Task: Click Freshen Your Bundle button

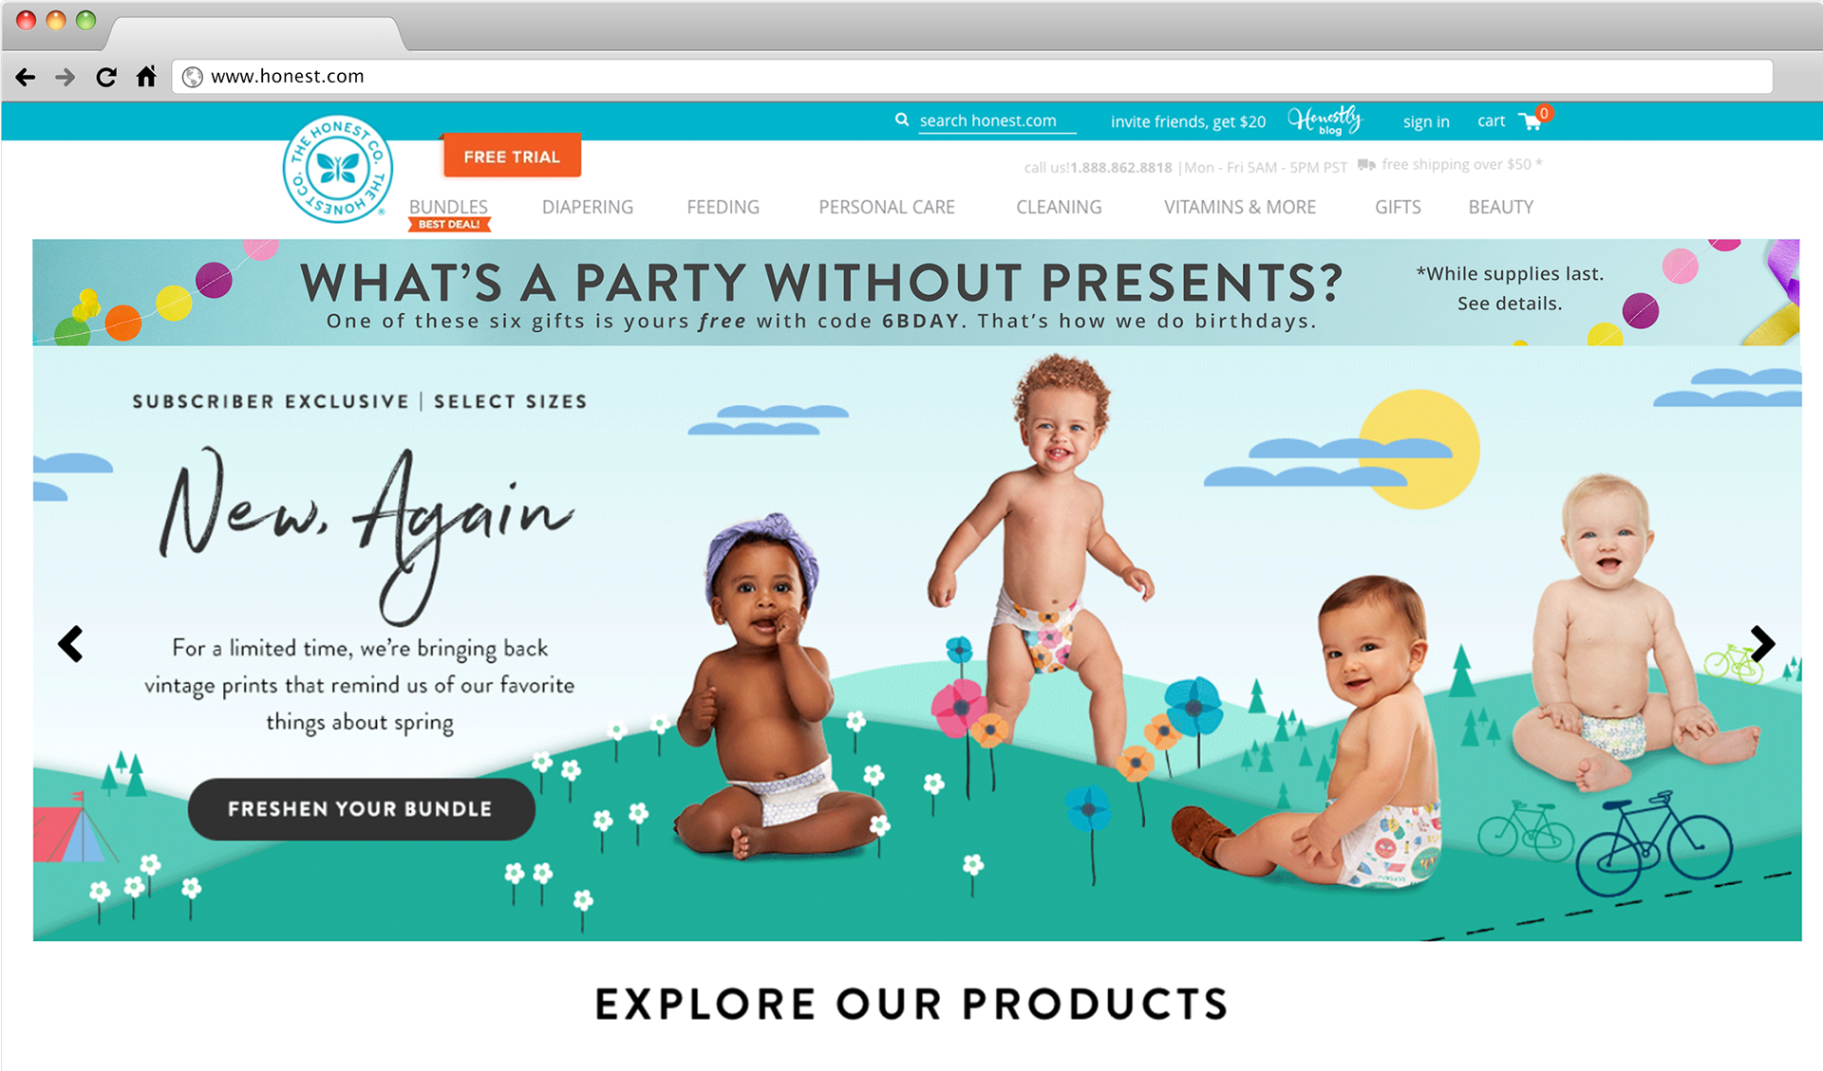Action: 361,809
